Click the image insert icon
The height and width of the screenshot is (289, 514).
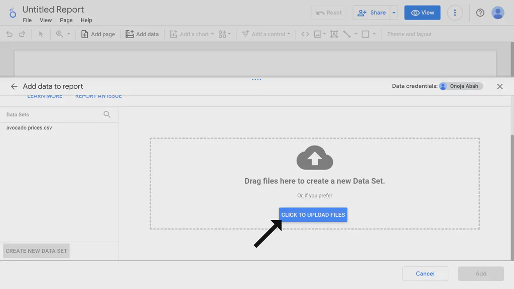click(x=318, y=34)
